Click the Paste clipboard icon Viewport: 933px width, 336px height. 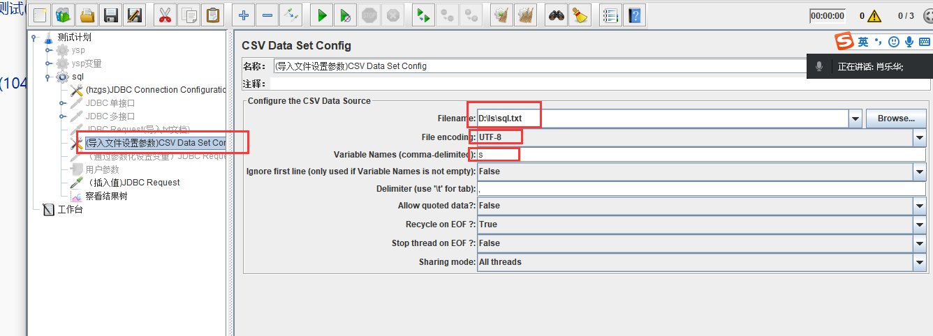click(x=212, y=15)
